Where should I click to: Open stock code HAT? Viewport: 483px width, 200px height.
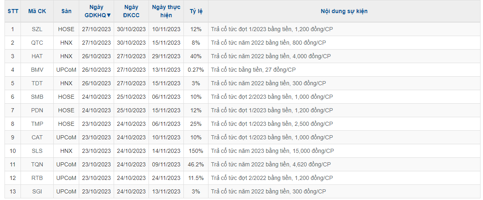(x=37, y=56)
